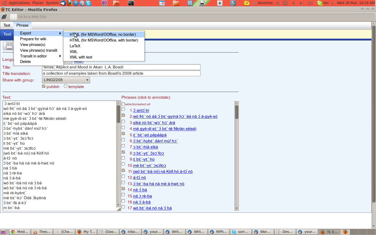Viewport: 376px width, 235px height.
Task: Click the system monitor icon in panel
Action: click(190, 3)
